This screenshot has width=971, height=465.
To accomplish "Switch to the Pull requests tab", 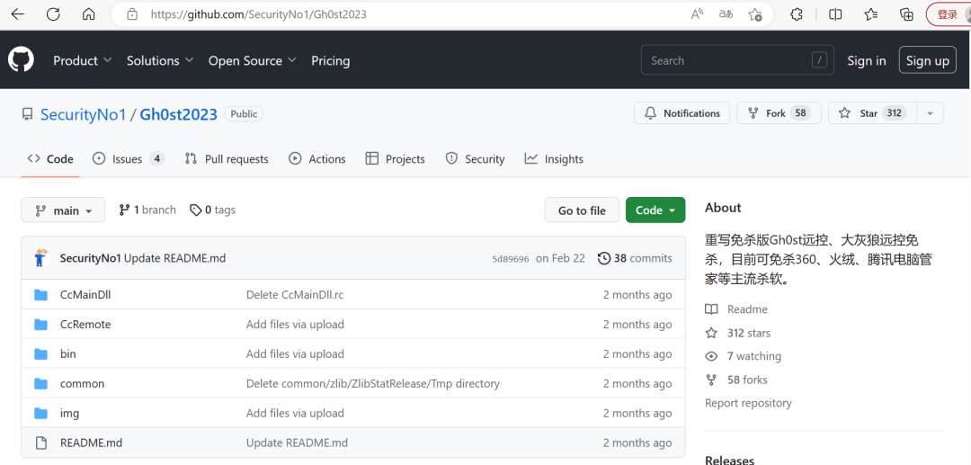I will point(226,159).
